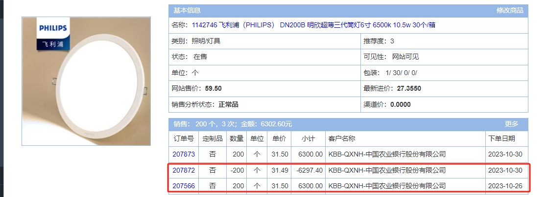Click the 推荐度 3 cell
The height and width of the screenshot is (197, 547).
pos(444,41)
